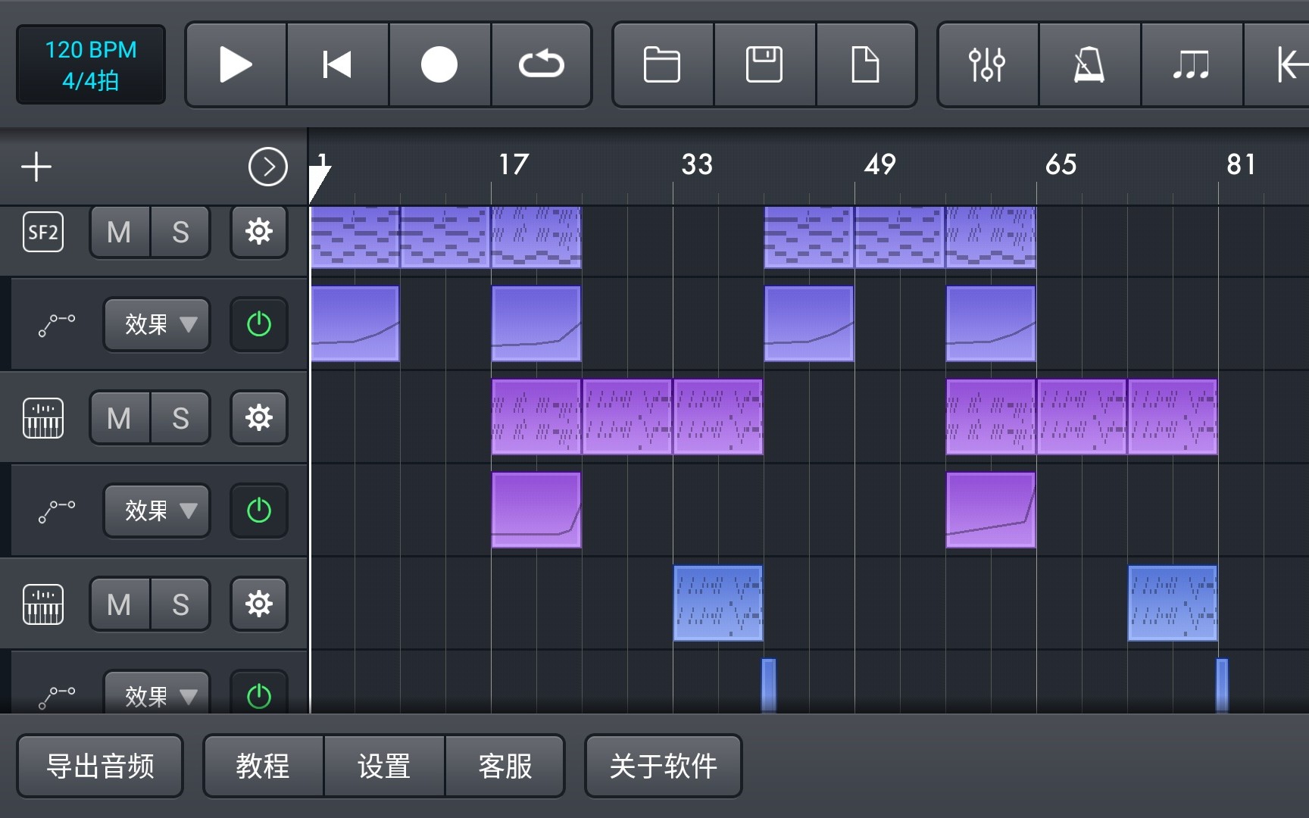Toggle the metronome icon
Image resolution: width=1309 pixels, height=818 pixels.
pyautogui.click(x=1090, y=64)
